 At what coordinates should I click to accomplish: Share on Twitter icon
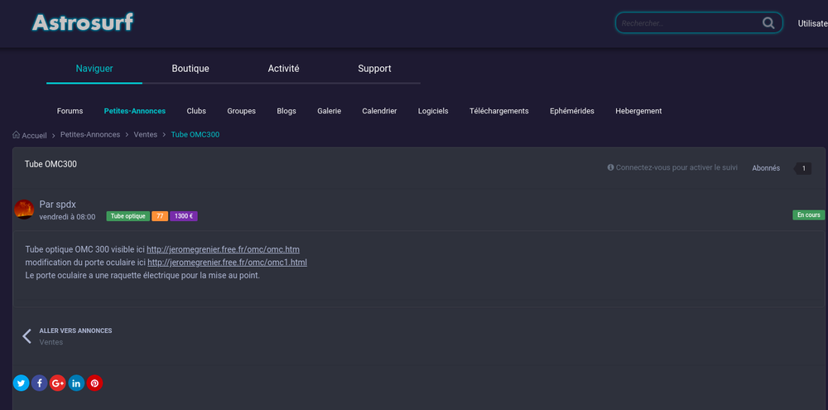[x=21, y=383]
